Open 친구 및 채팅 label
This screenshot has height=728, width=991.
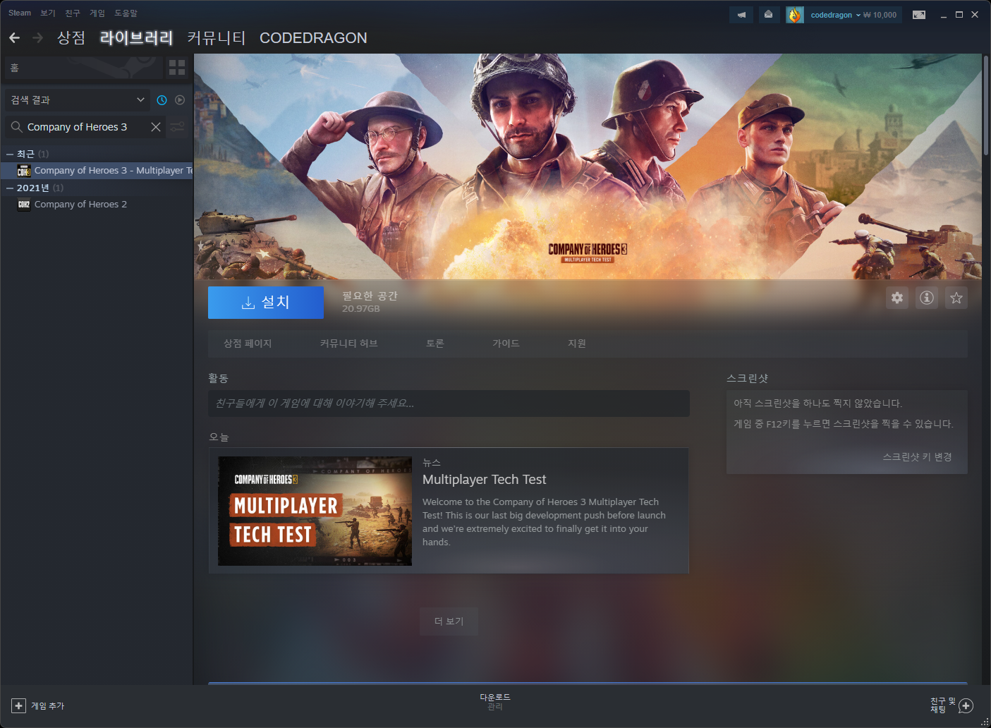(x=942, y=705)
